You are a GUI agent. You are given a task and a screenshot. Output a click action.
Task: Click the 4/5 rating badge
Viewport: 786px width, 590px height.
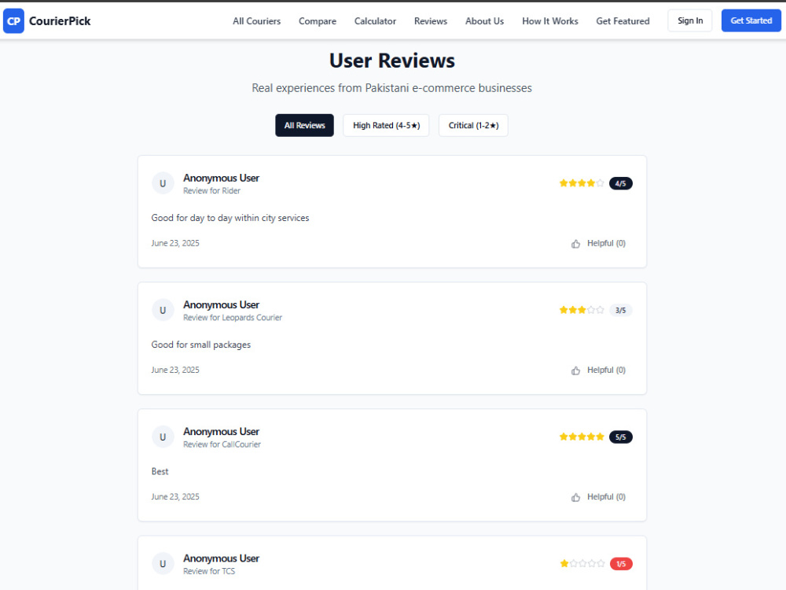coord(621,183)
